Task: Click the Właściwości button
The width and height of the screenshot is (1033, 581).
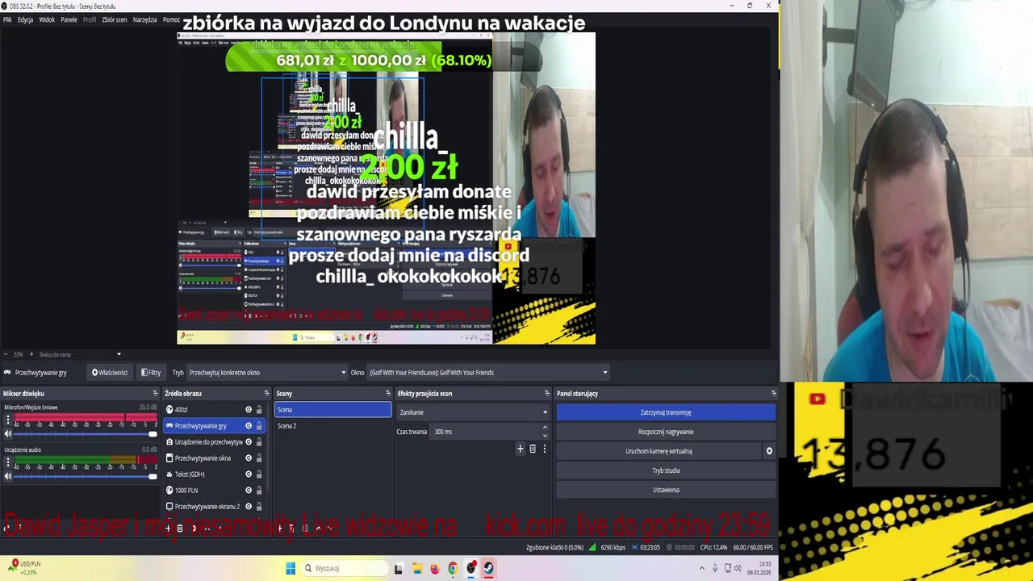Action: pos(109,373)
